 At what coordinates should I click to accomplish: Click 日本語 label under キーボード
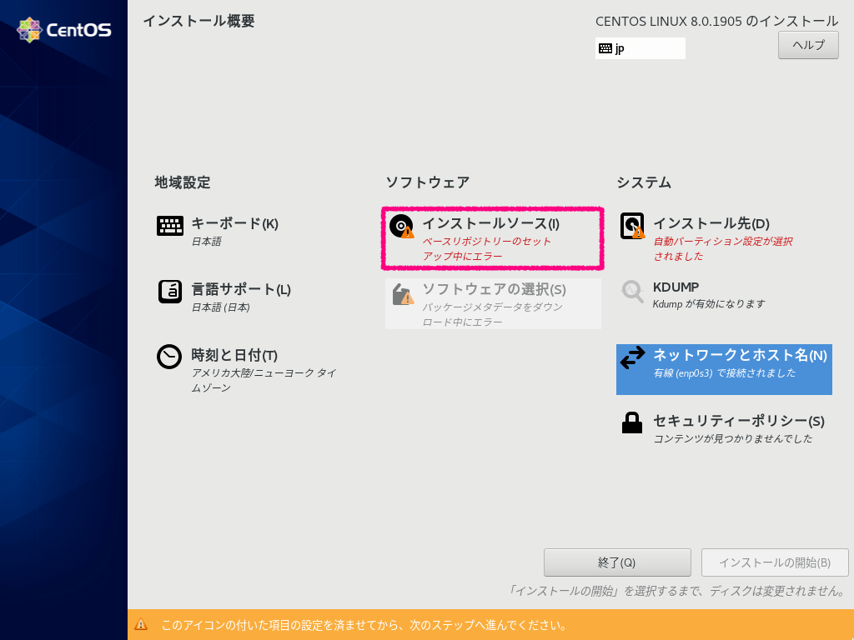207,241
